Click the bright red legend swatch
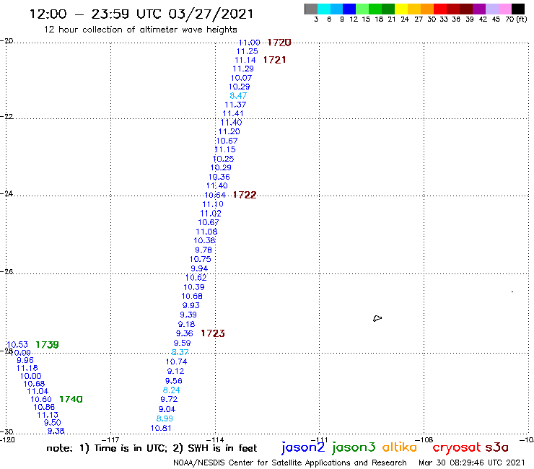This screenshot has height=469, width=534. pyautogui.click(x=440, y=9)
